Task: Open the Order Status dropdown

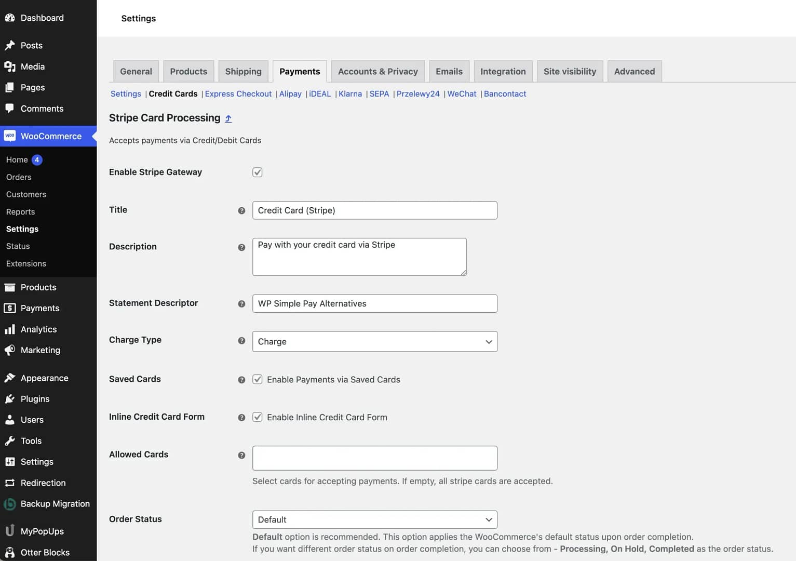Action: 375,519
